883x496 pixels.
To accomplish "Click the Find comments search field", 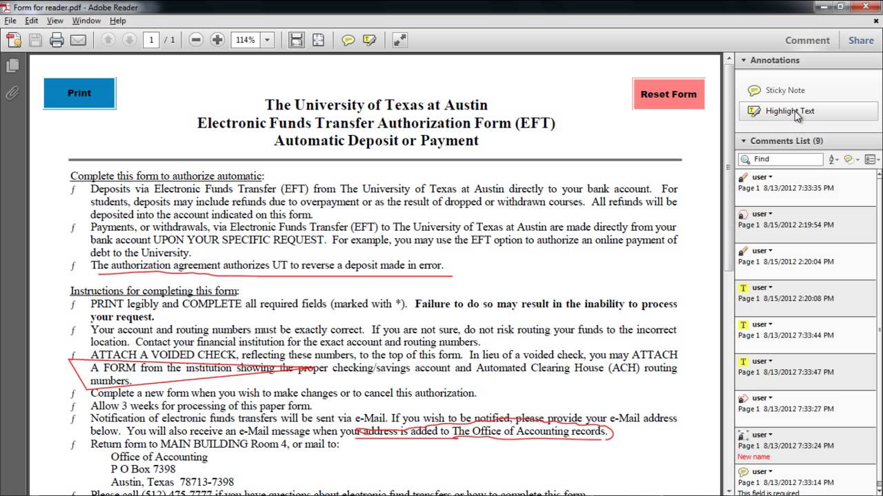I will tap(781, 159).
